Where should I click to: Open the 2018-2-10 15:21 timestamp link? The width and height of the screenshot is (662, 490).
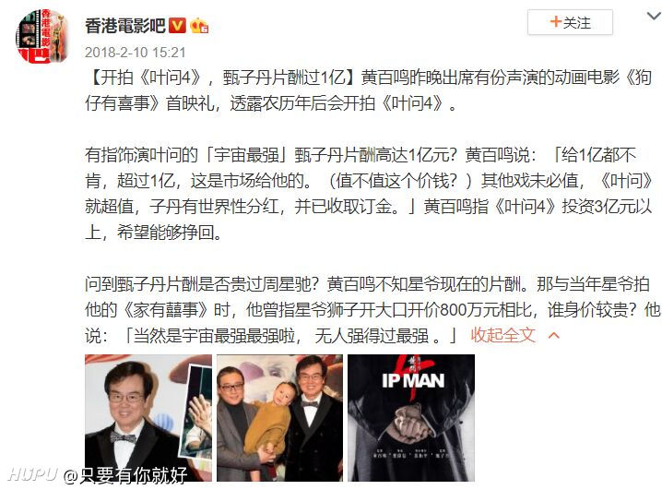[136, 53]
